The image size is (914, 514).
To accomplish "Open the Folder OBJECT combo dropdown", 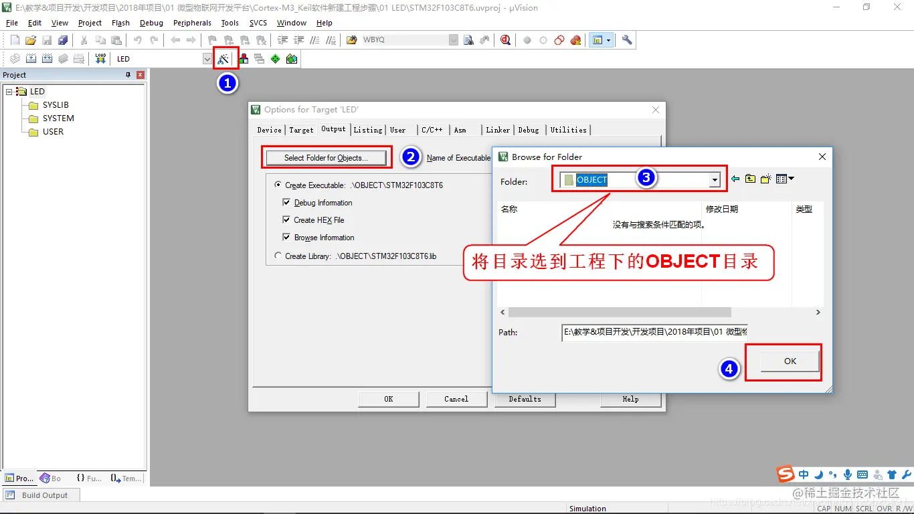I will 715,180.
